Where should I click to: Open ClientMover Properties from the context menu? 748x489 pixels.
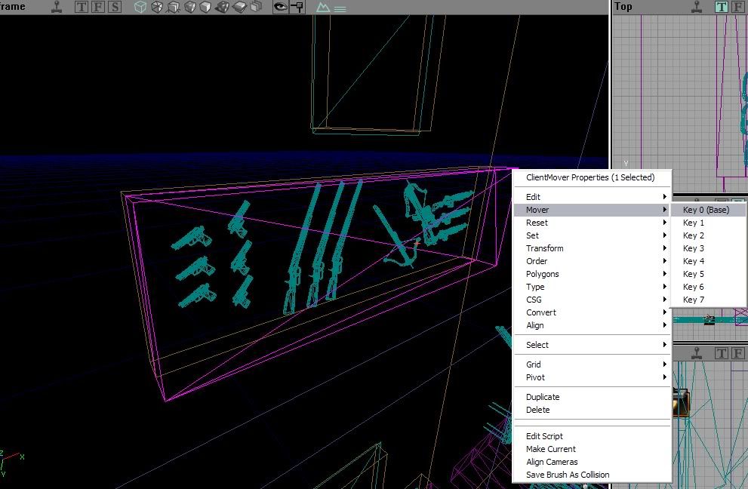[589, 177]
